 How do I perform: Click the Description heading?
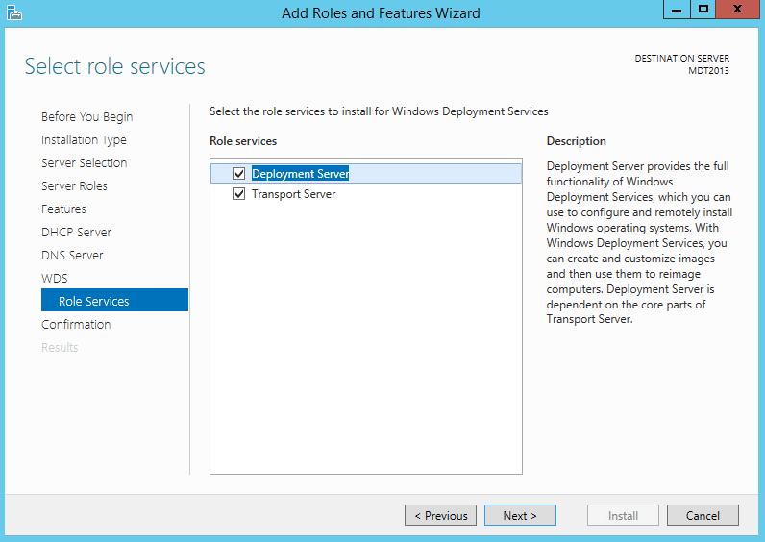point(577,141)
